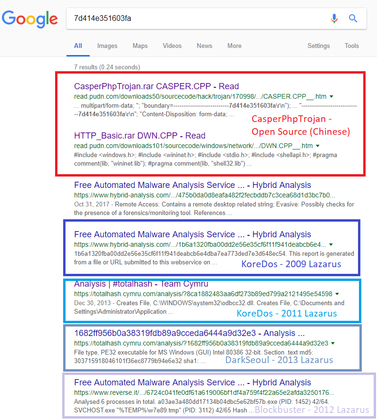
Task: Open the CasperPhpTrojan.rar CASPER.CPP result
Action: [156, 86]
